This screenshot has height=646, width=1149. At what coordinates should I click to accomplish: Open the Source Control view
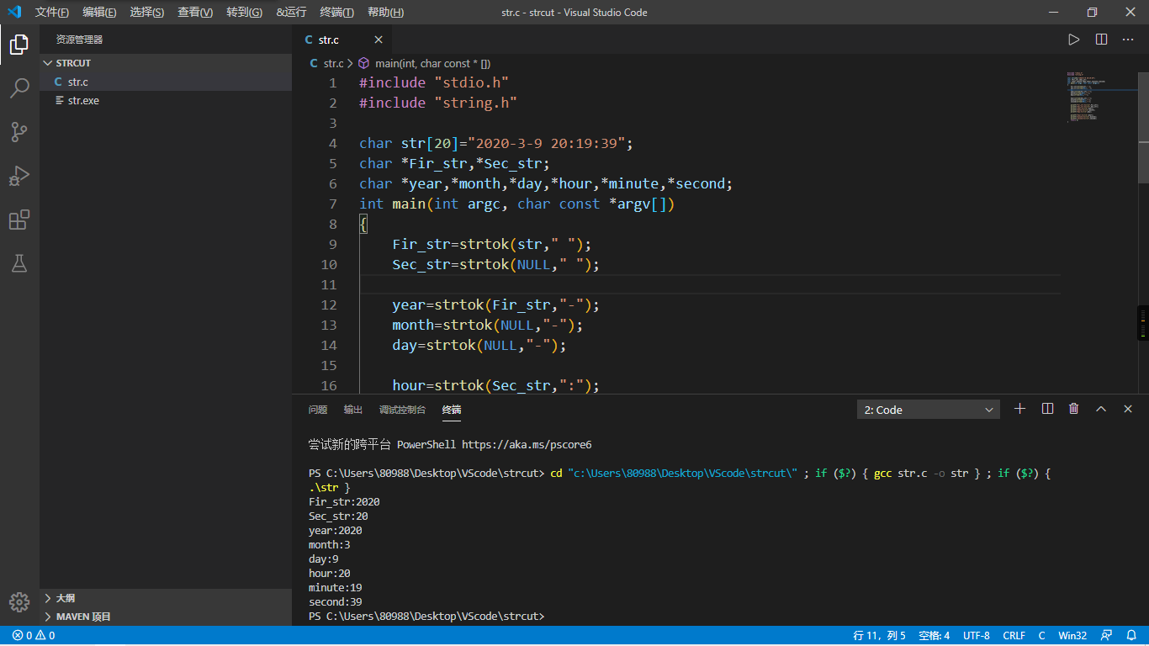point(19,132)
